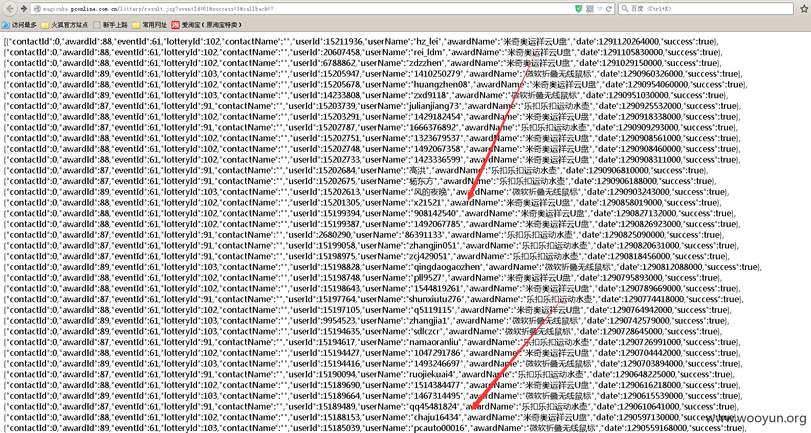Click userName "pcauto00016" in last row

pyautogui.click(x=439, y=428)
